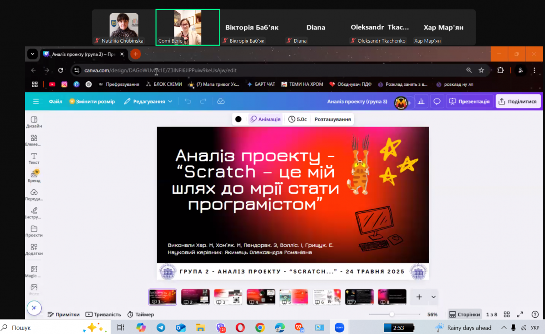The image size is (545, 334).
Task: Open the comments bubble in the top bar
Action: pos(436,101)
